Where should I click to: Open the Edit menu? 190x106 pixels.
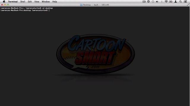[30, 1]
